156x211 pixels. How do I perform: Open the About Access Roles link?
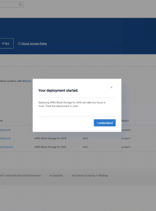click(x=34, y=43)
